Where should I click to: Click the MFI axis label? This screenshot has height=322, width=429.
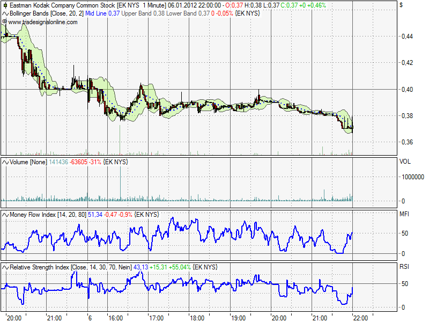[404, 213]
